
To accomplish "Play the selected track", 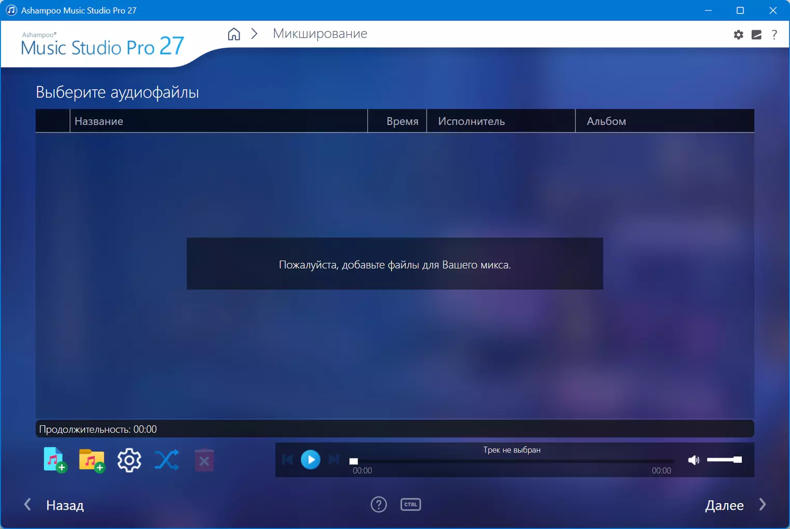I will [311, 460].
